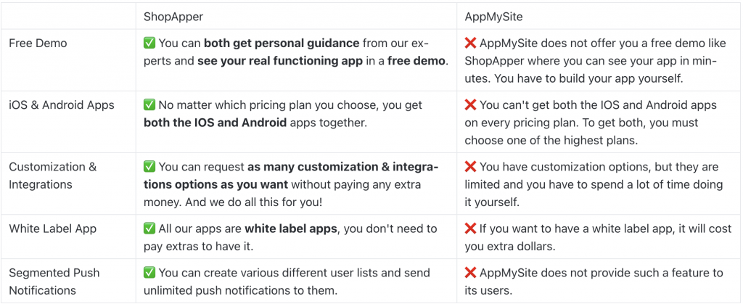Click the red X in iOS & Android Apps row
This screenshot has width=743, height=304.
pyautogui.click(x=470, y=105)
